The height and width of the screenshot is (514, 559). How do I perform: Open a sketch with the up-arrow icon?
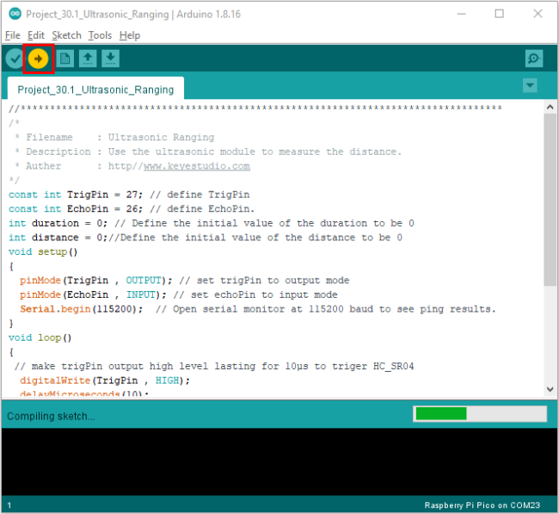coord(88,59)
